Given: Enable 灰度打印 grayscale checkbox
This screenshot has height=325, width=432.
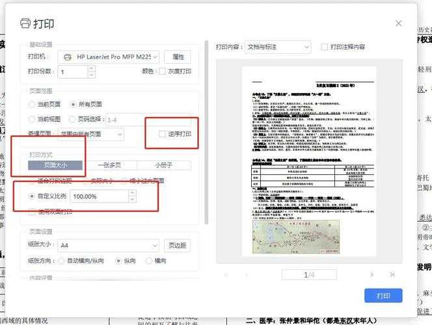Looking at the screenshot, I should (x=162, y=71).
